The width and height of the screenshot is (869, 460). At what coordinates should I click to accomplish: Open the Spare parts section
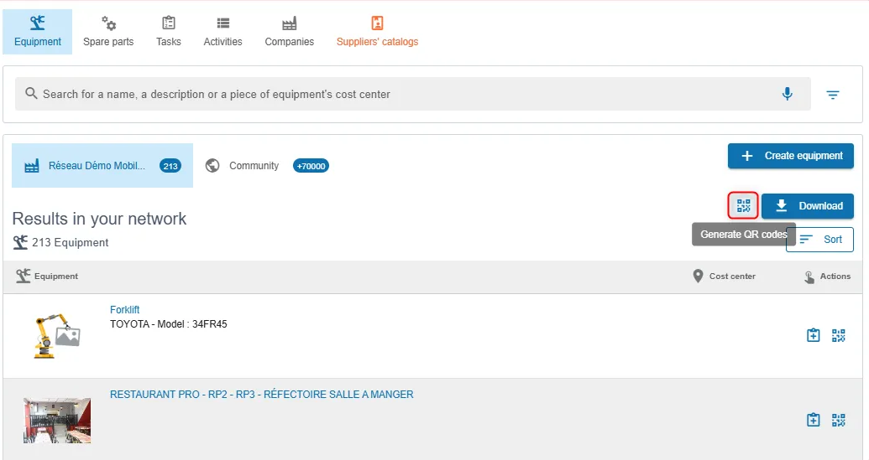point(108,32)
